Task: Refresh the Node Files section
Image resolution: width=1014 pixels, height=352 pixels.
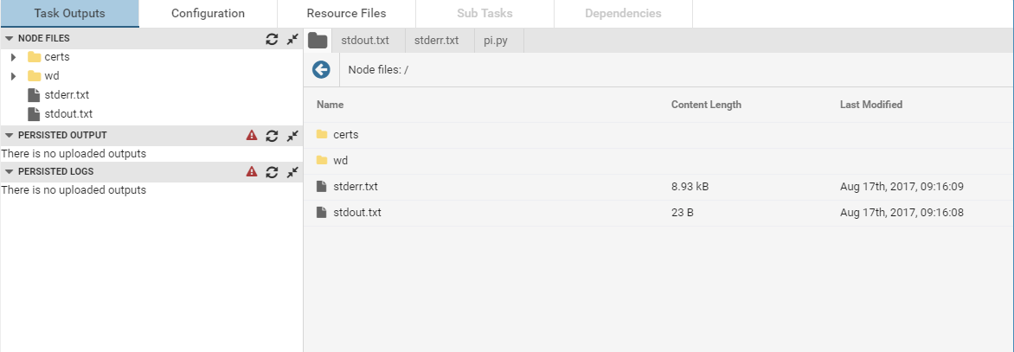Action: pyautogui.click(x=272, y=39)
